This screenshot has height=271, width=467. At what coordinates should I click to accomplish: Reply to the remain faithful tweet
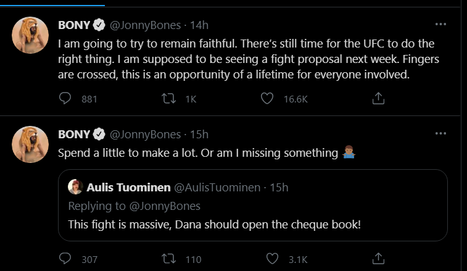point(66,98)
